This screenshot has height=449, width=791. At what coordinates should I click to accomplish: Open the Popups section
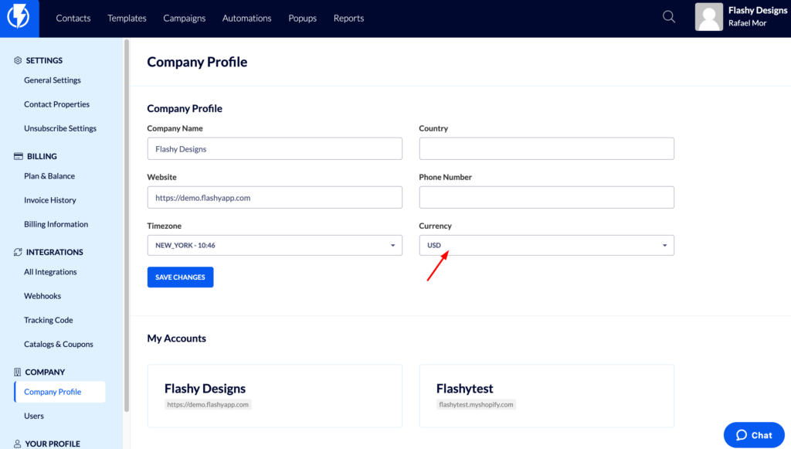point(302,19)
